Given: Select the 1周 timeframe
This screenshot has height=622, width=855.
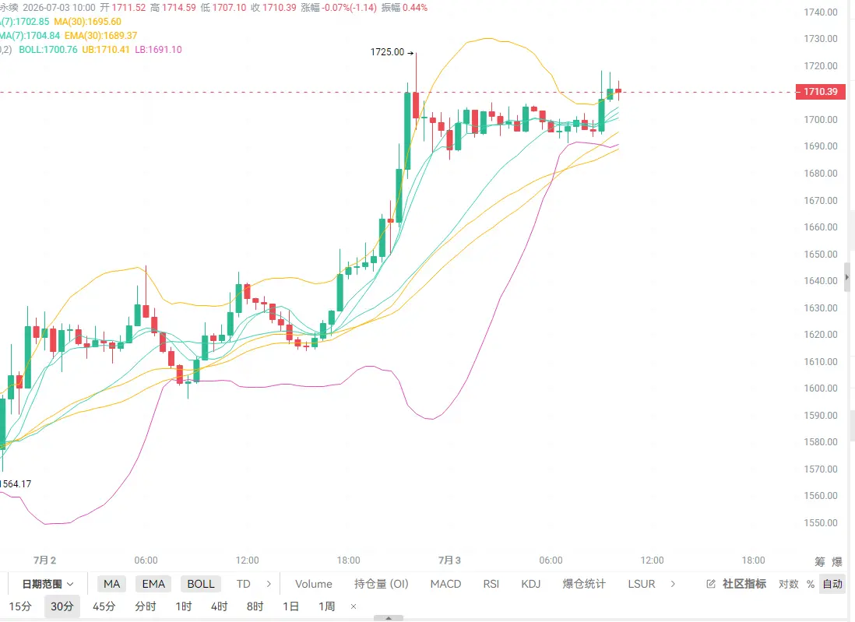Looking at the screenshot, I should 326,606.
